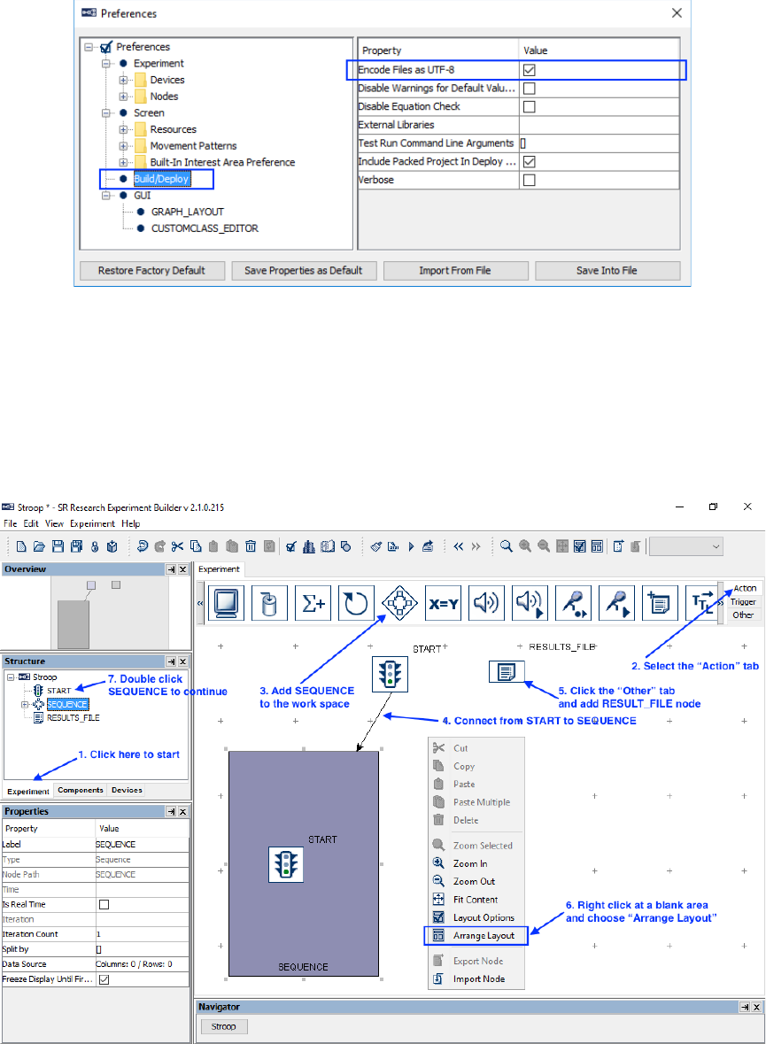Click the Redo toolbar icon

pos(160,546)
